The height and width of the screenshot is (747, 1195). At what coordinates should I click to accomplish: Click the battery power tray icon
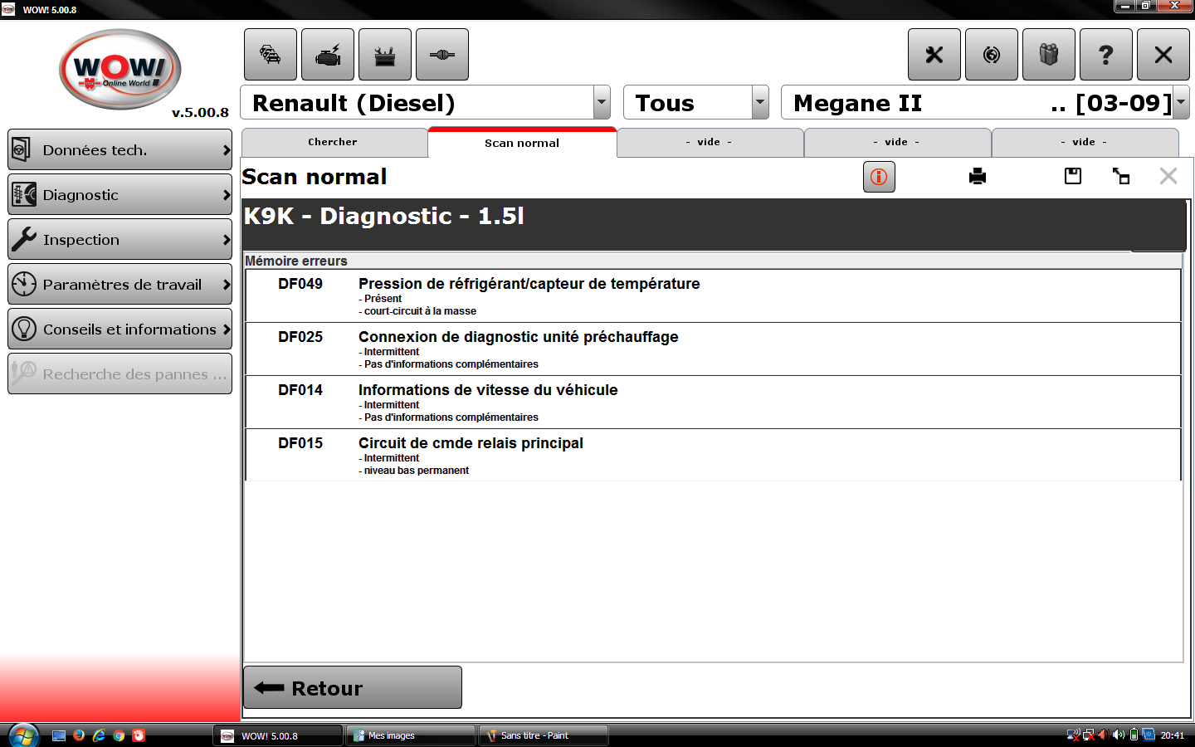pos(1134,735)
